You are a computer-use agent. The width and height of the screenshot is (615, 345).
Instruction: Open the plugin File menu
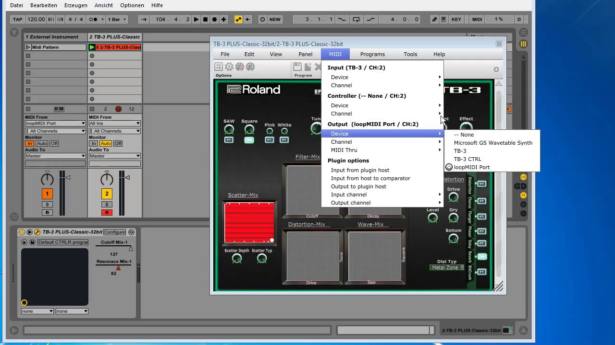click(x=225, y=54)
